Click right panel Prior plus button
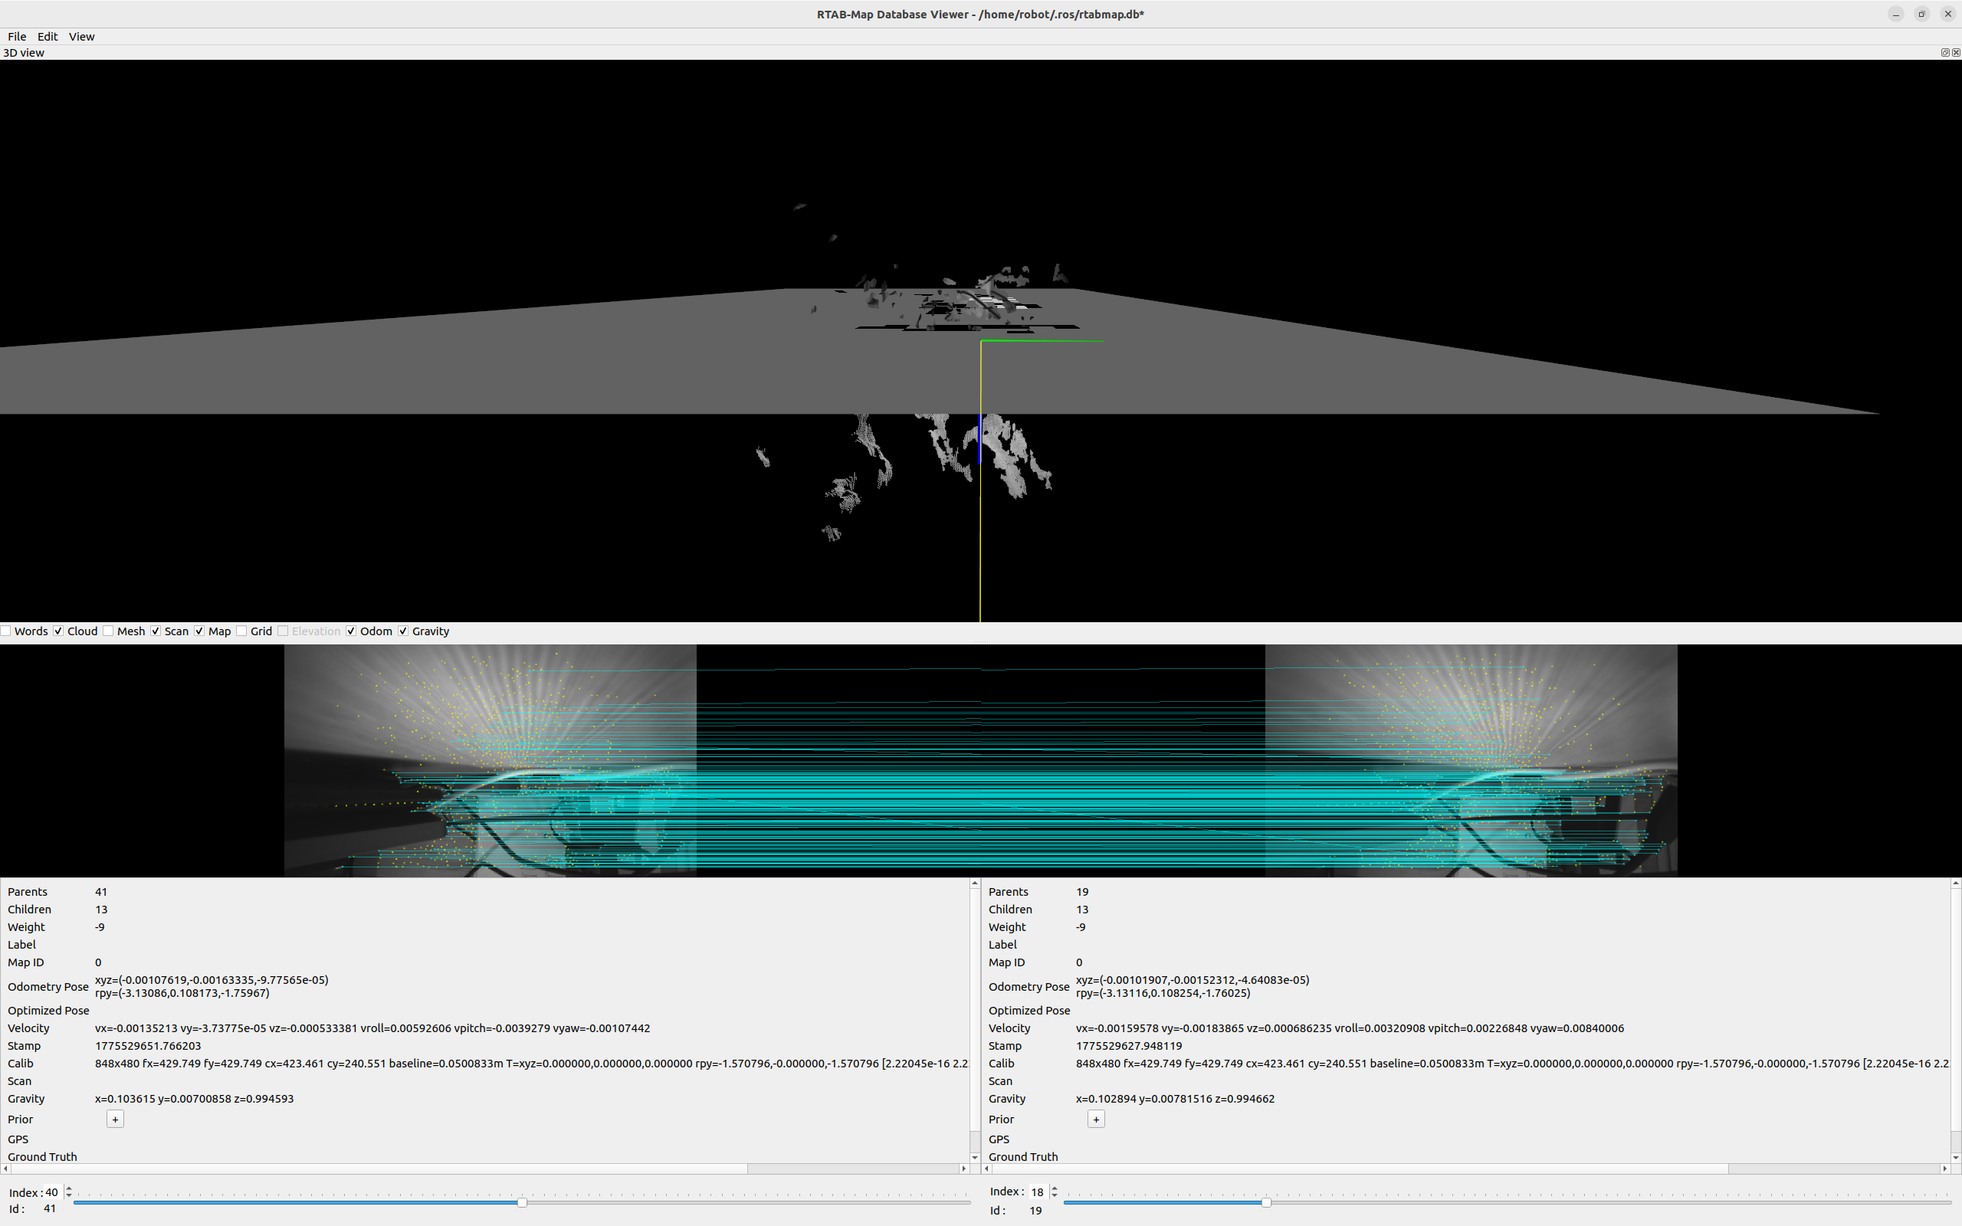Viewport: 1962px width, 1226px height. [1095, 1119]
